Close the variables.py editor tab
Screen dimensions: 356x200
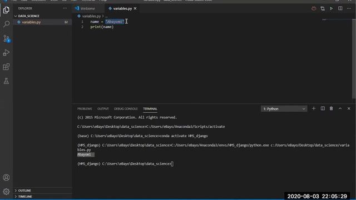(135, 8)
